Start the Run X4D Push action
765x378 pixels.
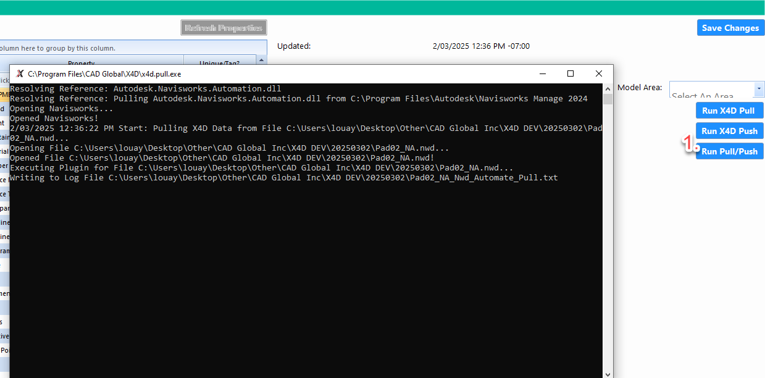pyautogui.click(x=729, y=131)
